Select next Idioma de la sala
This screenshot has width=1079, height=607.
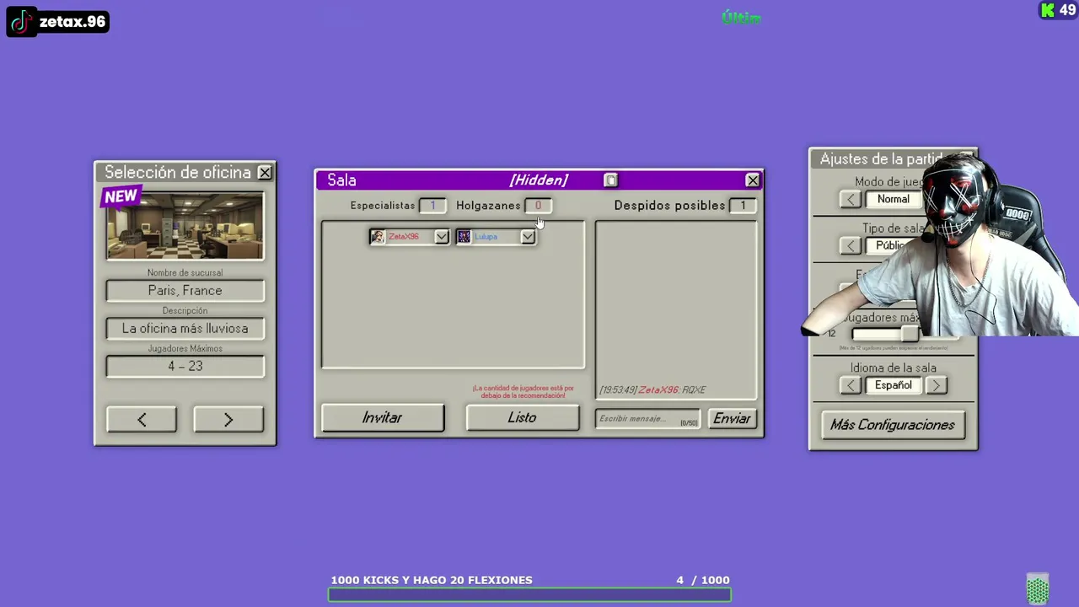pyautogui.click(x=936, y=385)
